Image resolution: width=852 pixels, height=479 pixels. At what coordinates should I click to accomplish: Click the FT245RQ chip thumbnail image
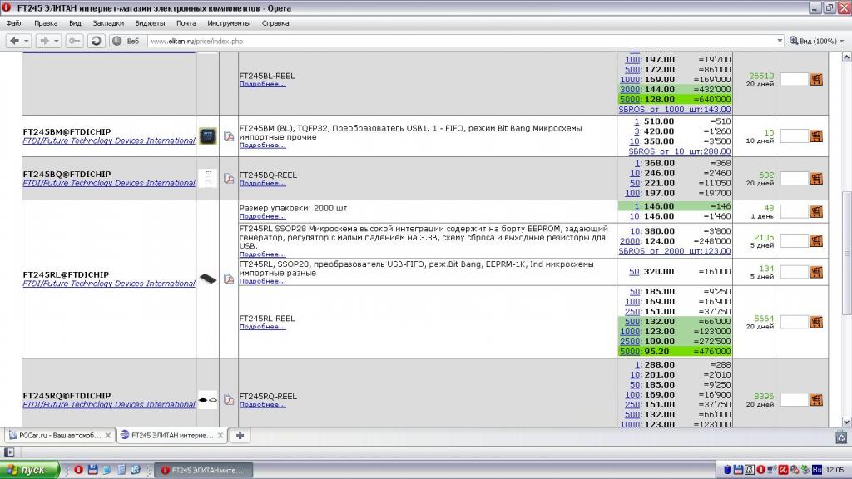click(x=207, y=400)
